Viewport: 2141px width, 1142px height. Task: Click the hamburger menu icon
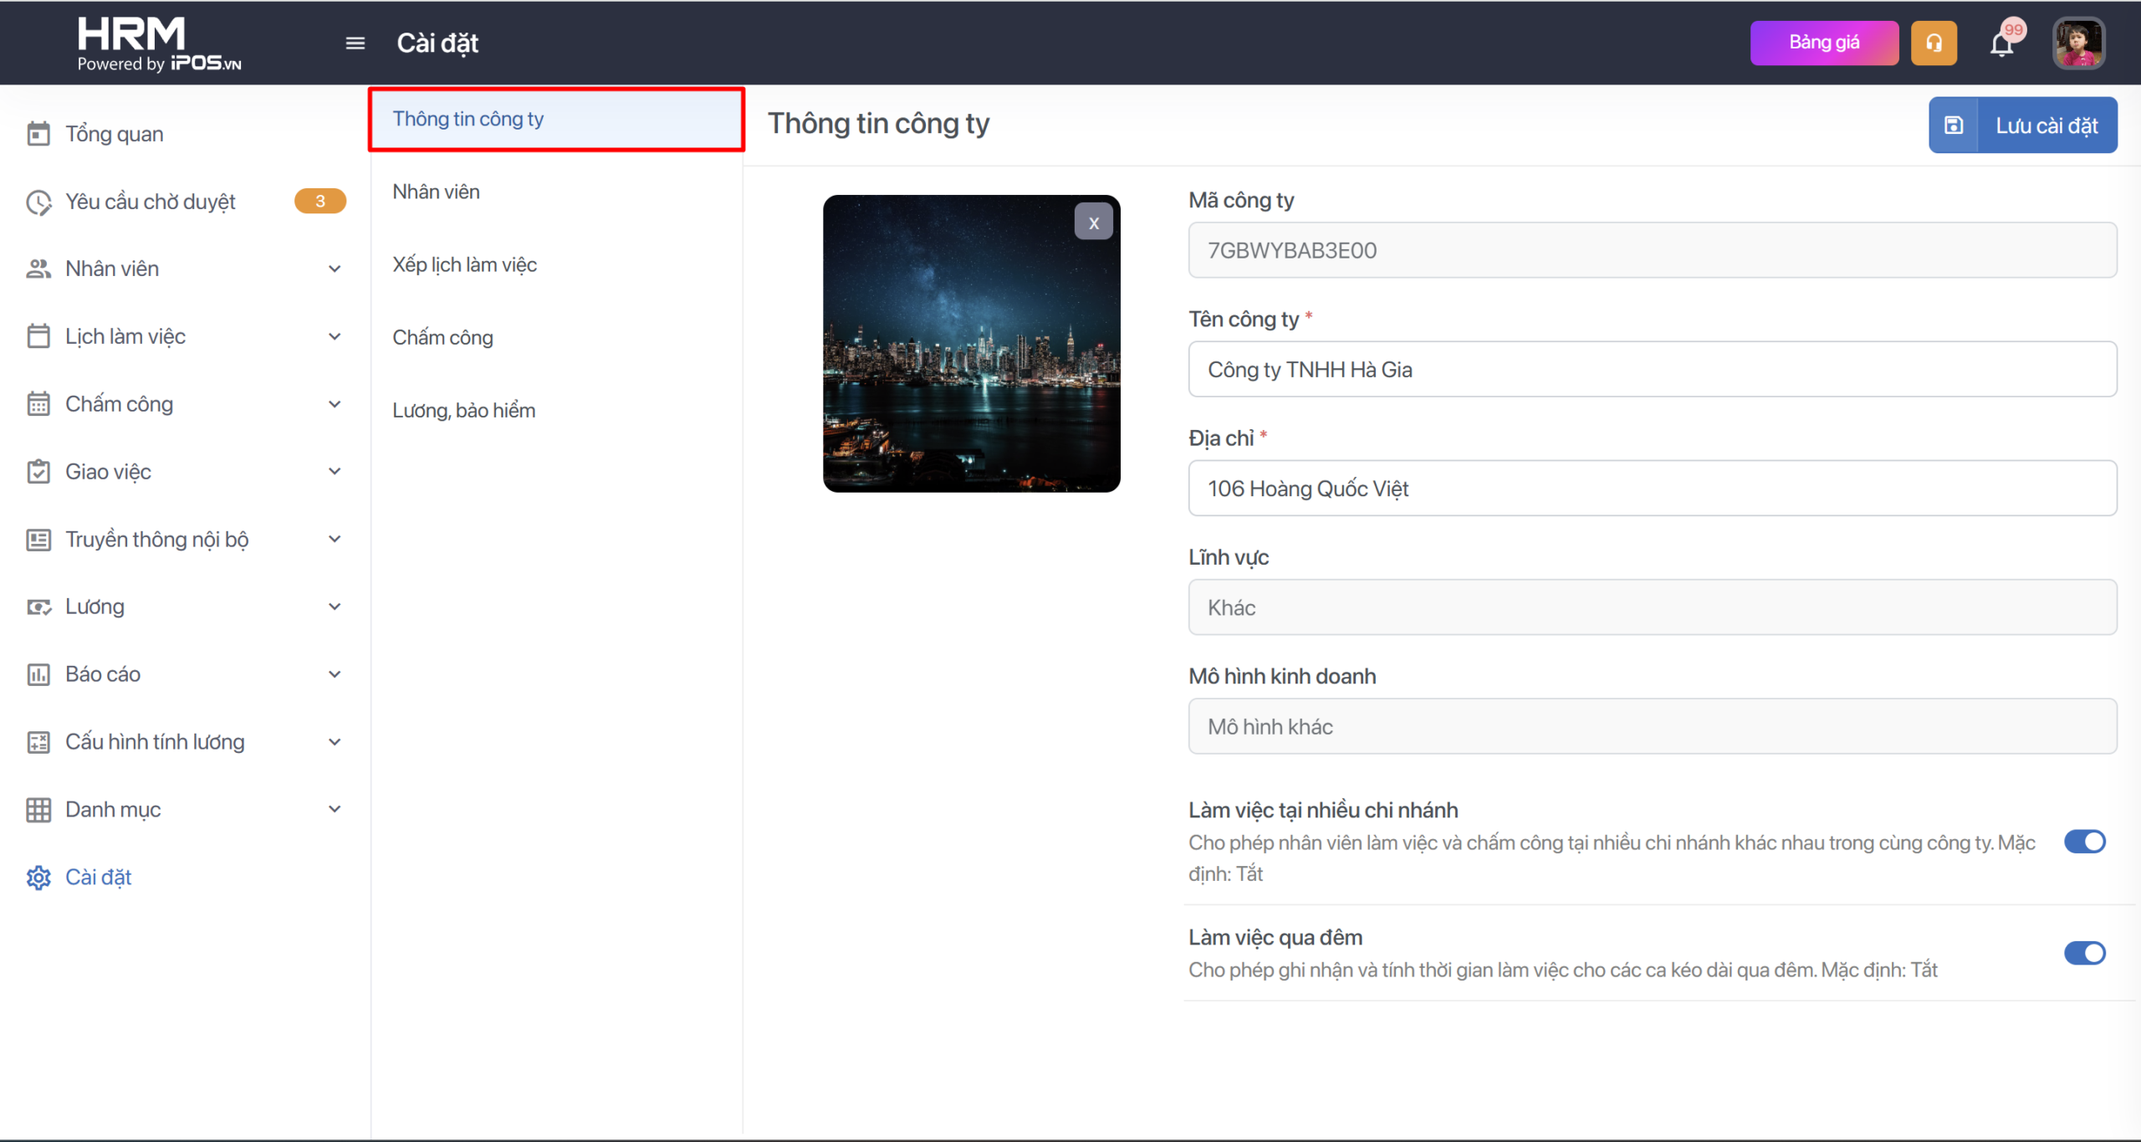click(355, 43)
